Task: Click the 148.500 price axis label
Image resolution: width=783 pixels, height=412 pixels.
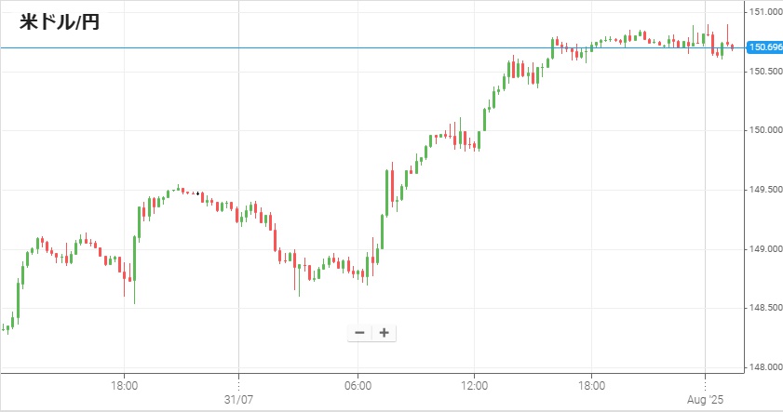Action: pyautogui.click(x=765, y=308)
